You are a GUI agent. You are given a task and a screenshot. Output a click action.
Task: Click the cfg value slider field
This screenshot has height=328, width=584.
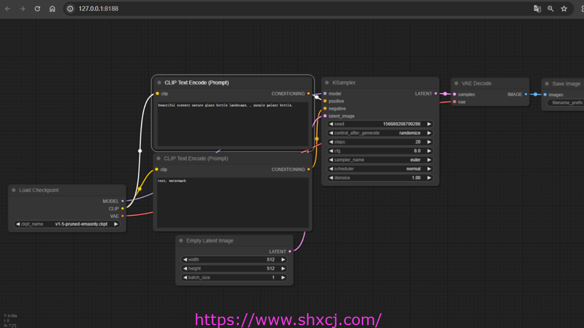380,151
